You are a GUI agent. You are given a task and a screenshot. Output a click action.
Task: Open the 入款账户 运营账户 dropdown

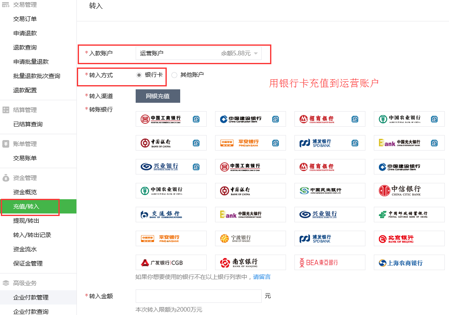click(x=198, y=53)
